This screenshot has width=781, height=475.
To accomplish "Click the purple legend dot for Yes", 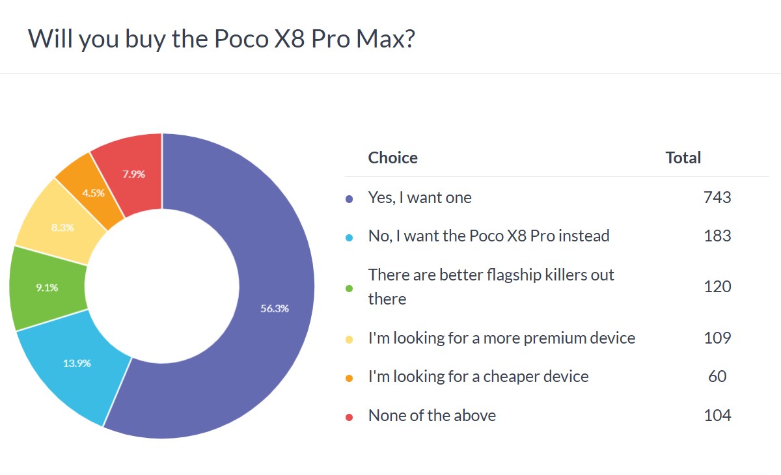I will coord(349,198).
